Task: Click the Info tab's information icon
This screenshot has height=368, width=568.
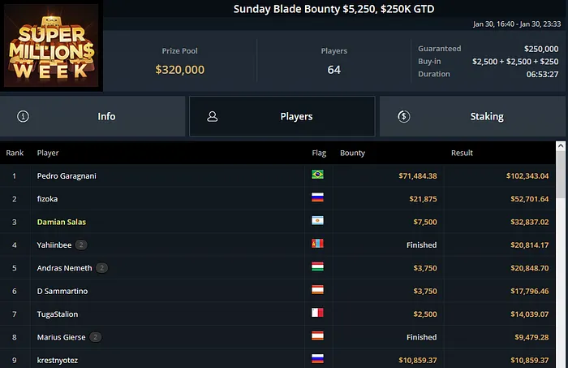Action: tap(23, 116)
